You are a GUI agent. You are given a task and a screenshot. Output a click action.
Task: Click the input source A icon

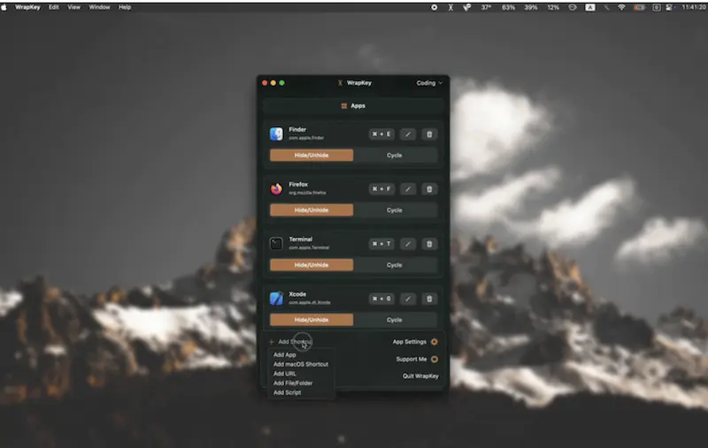pos(590,7)
